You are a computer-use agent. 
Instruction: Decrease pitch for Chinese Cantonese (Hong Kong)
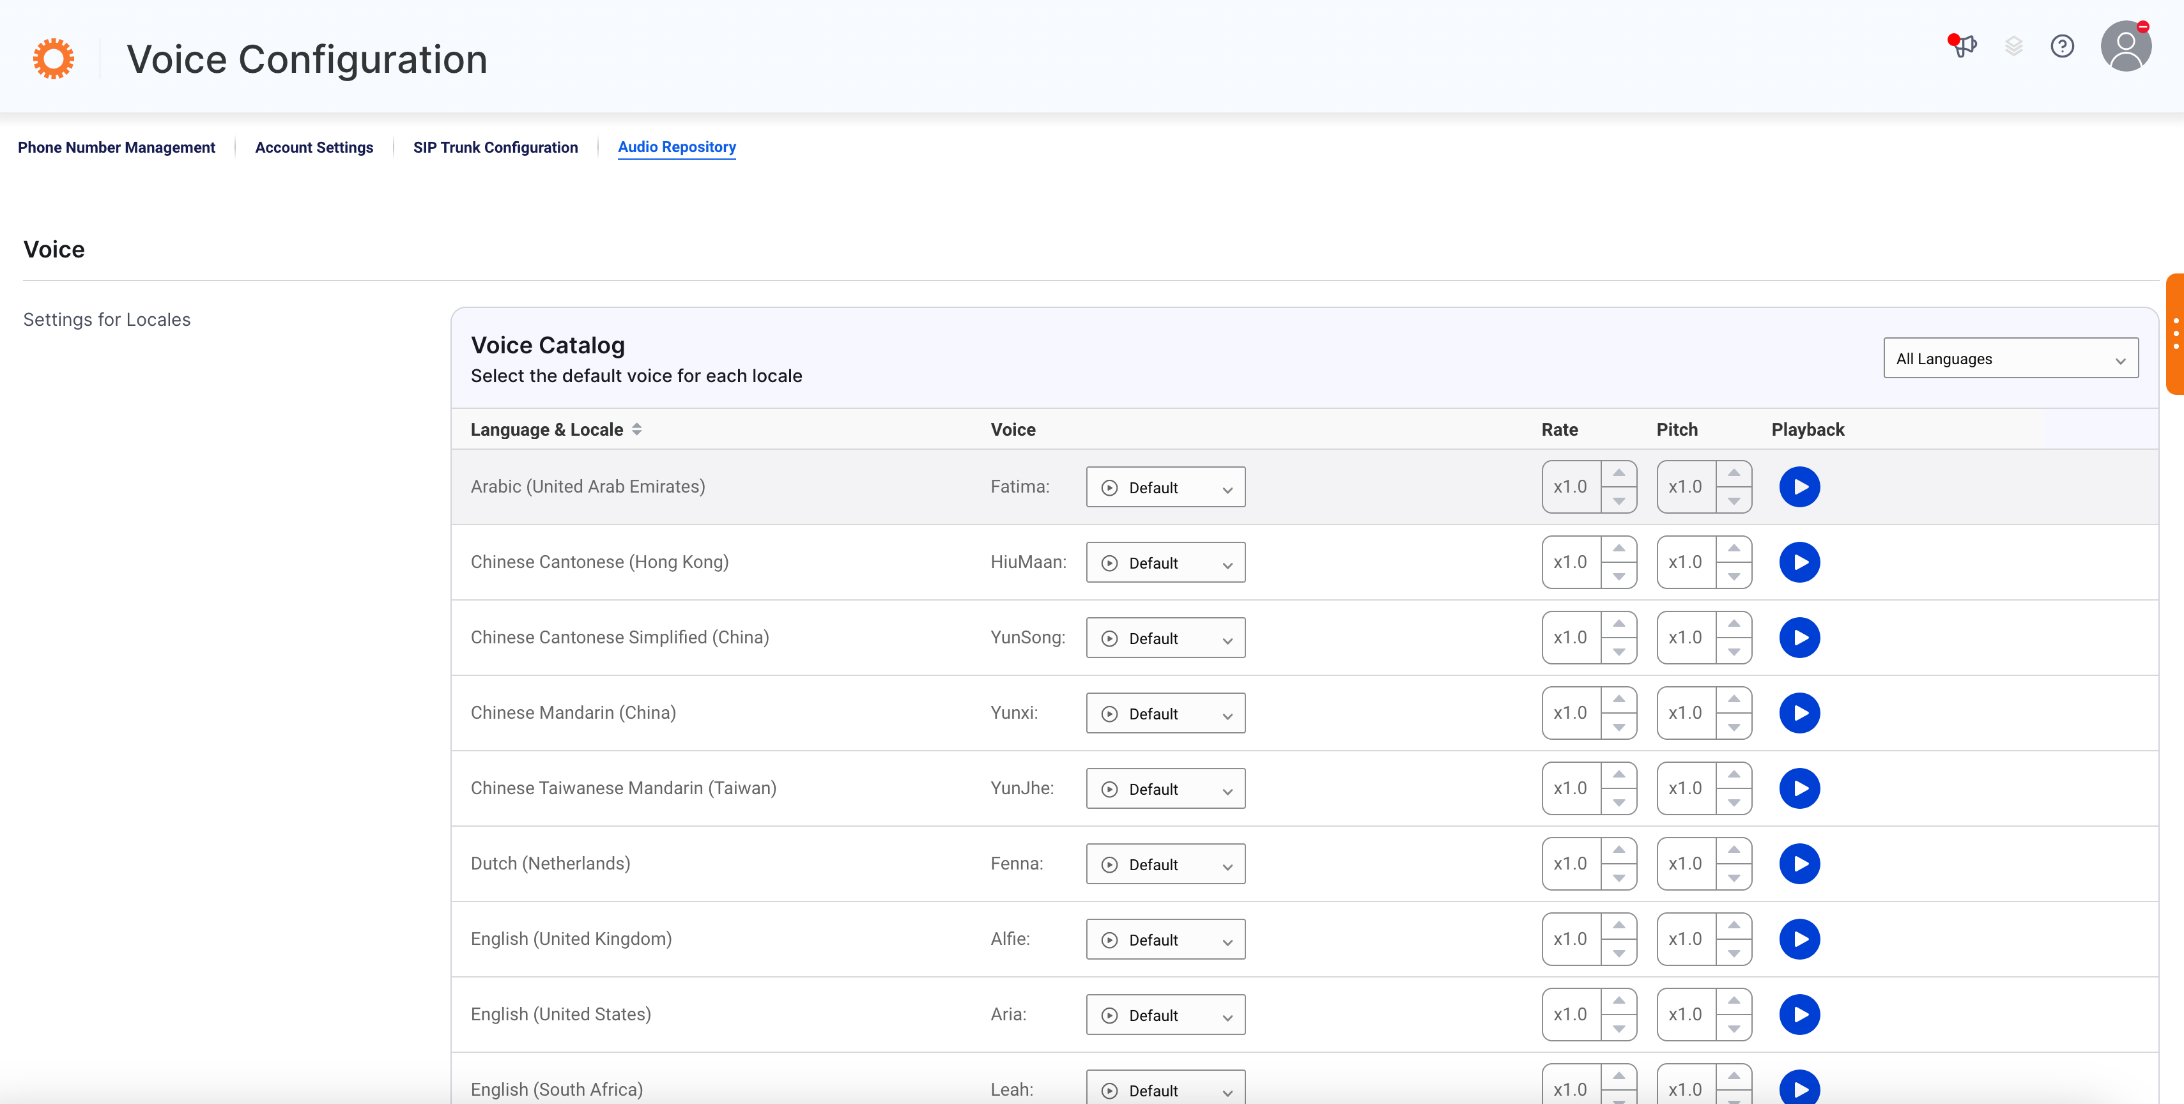click(x=1734, y=576)
